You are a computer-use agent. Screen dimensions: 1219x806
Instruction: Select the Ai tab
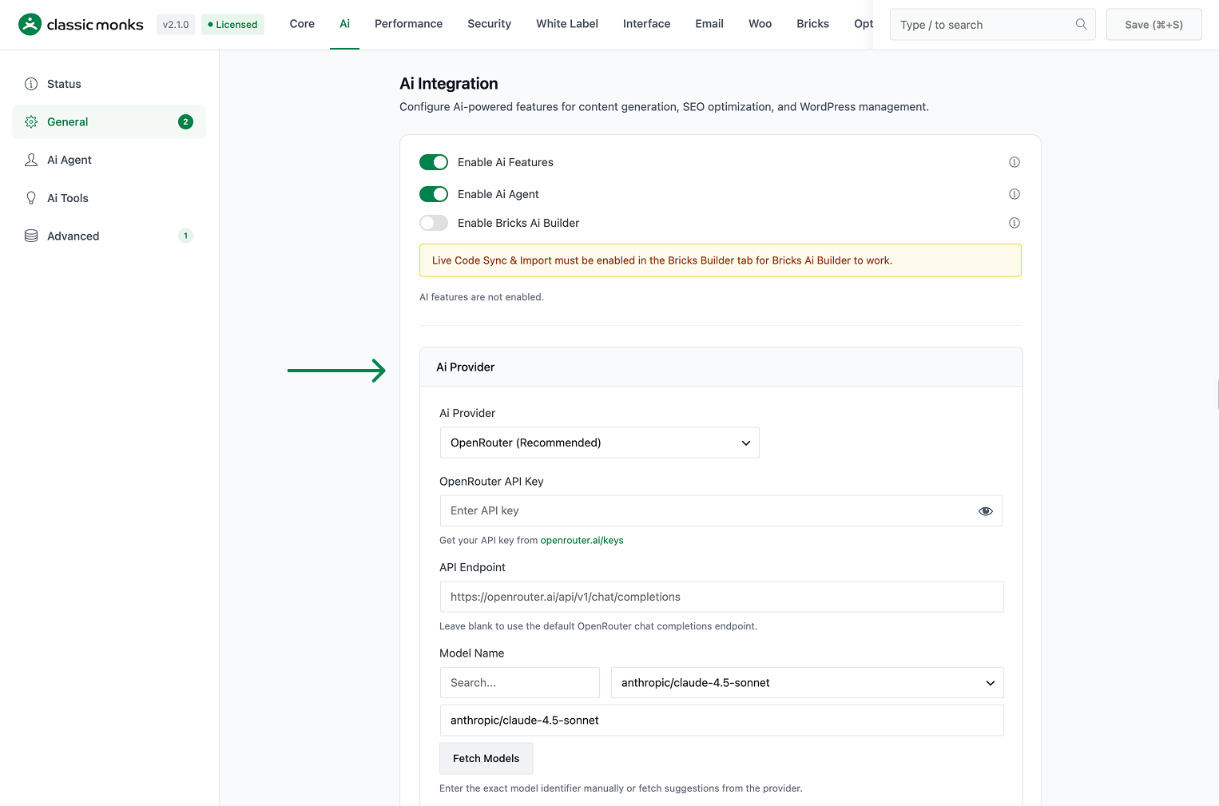tap(344, 24)
